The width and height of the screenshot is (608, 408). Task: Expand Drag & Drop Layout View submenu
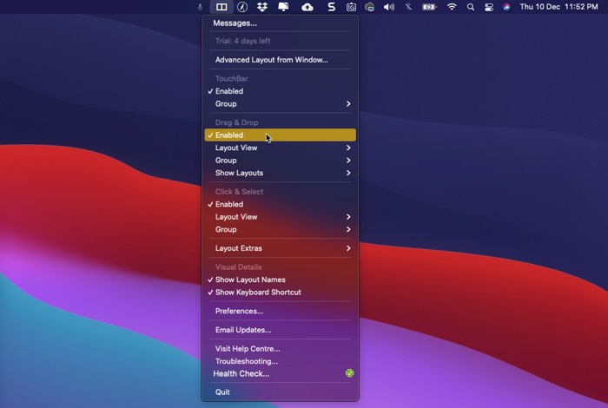[280, 148]
